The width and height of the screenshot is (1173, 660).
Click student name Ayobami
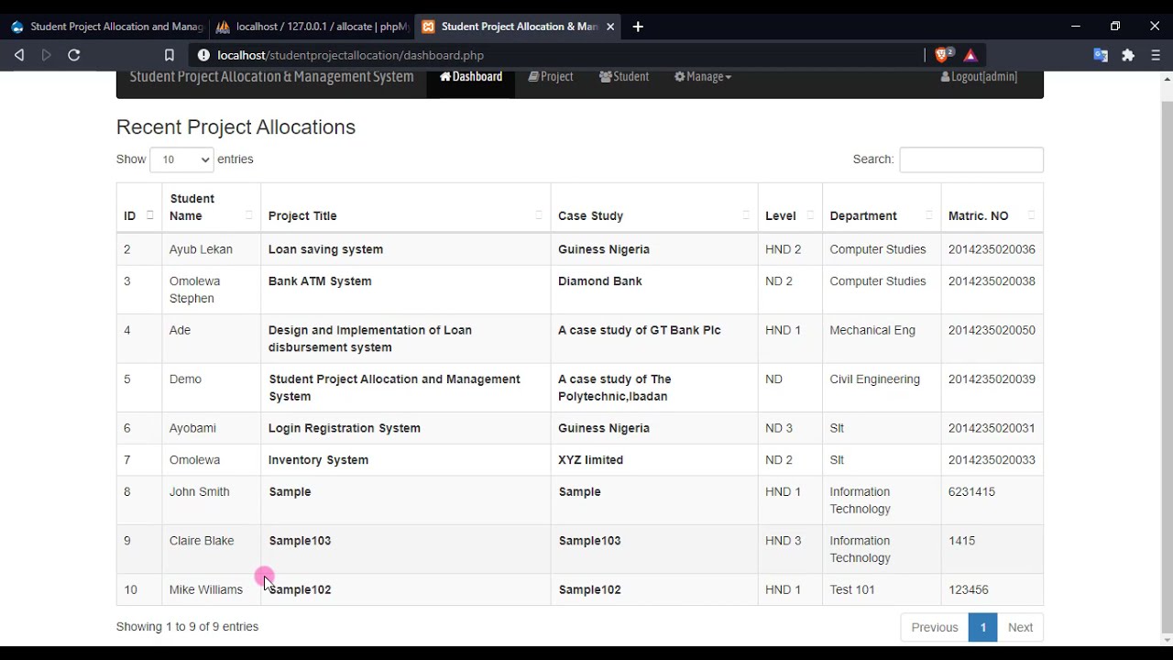pos(192,428)
